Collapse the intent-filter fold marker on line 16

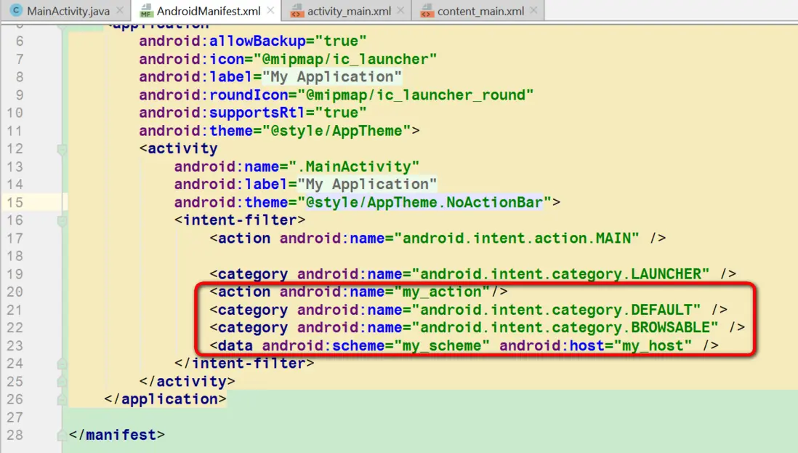pyautogui.click(x=62, y=221)
